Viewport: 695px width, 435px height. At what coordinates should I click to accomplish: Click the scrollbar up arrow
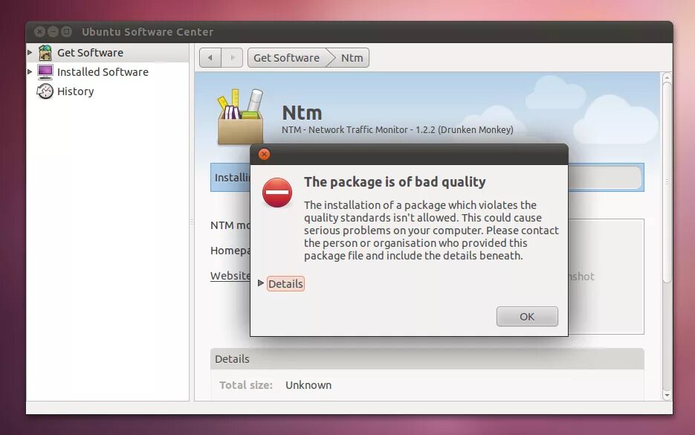click(x=667, y=77)
